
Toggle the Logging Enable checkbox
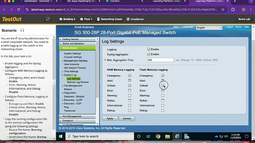(x=149, y=49)
